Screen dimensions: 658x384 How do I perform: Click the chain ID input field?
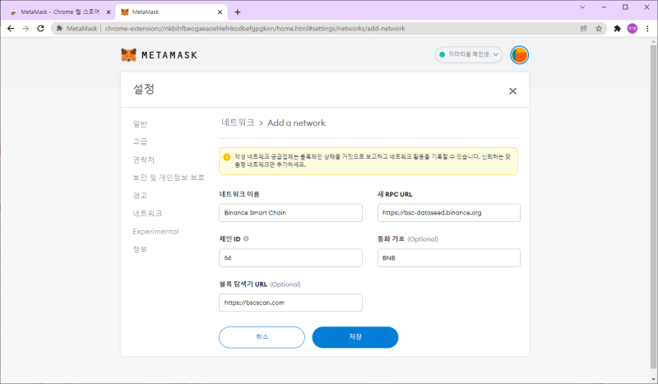[290, 257]
